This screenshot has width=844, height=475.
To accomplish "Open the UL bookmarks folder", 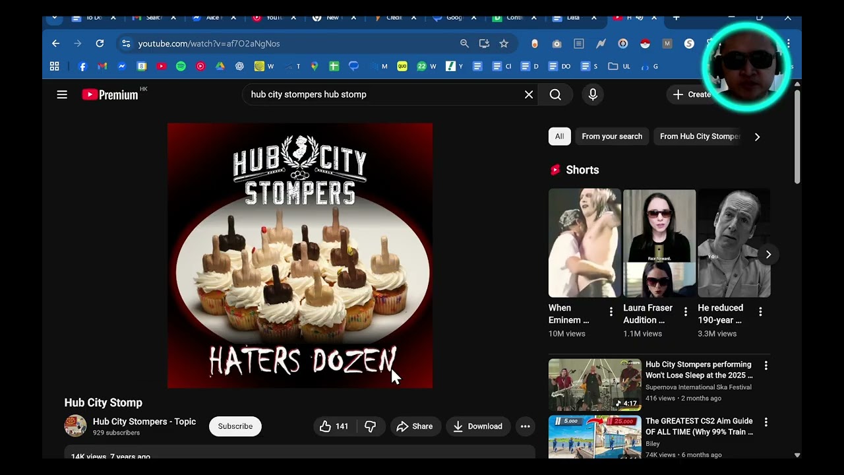I will [x=619, y=66].
